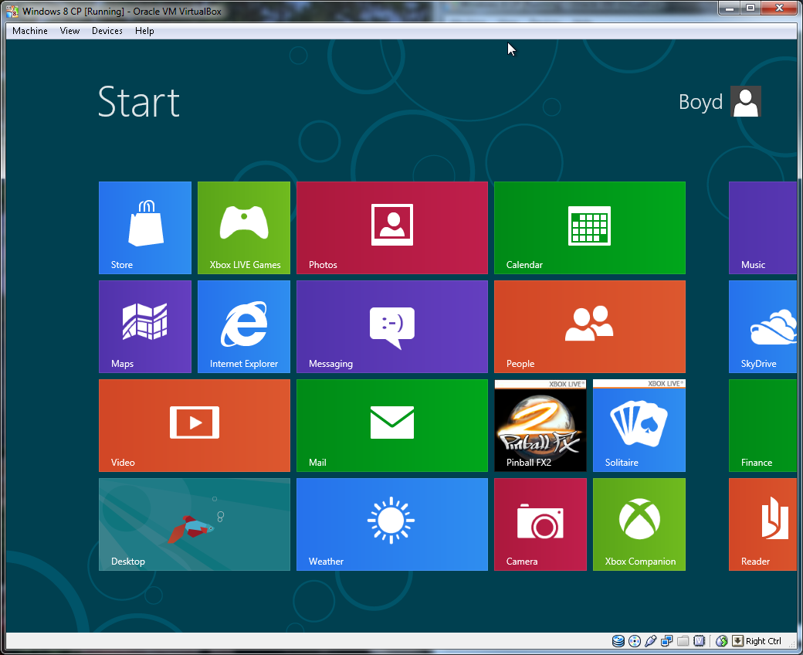Click the USB devices indicator
The height and width of the screenshot is (655, 803).
coord(651,641)
